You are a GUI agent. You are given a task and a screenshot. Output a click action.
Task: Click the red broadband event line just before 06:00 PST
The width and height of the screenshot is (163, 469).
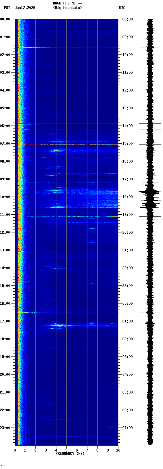tap(68, 124)
